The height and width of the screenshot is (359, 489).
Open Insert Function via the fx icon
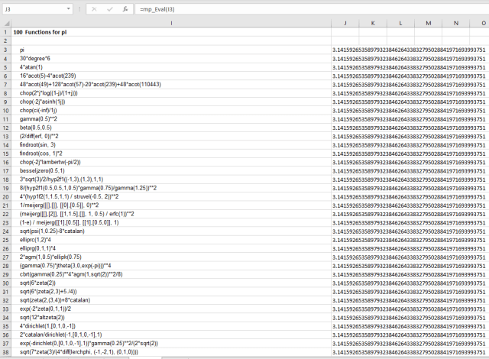125,8
